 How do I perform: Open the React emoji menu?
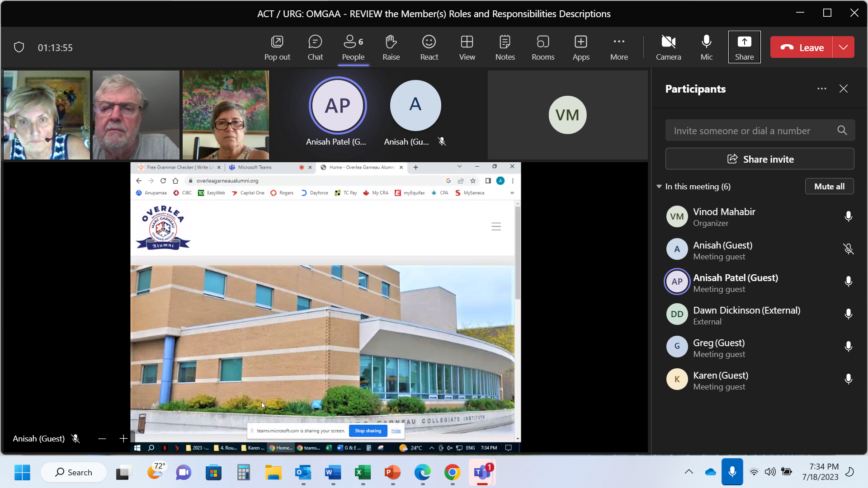coord(429,47)
